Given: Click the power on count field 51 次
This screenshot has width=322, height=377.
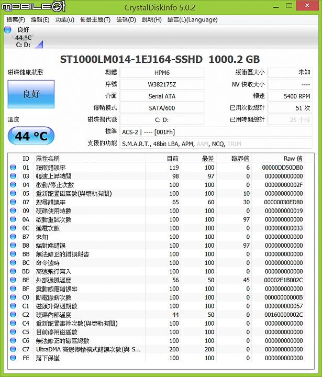Looking at the screenshot, I should coord(290,108).
